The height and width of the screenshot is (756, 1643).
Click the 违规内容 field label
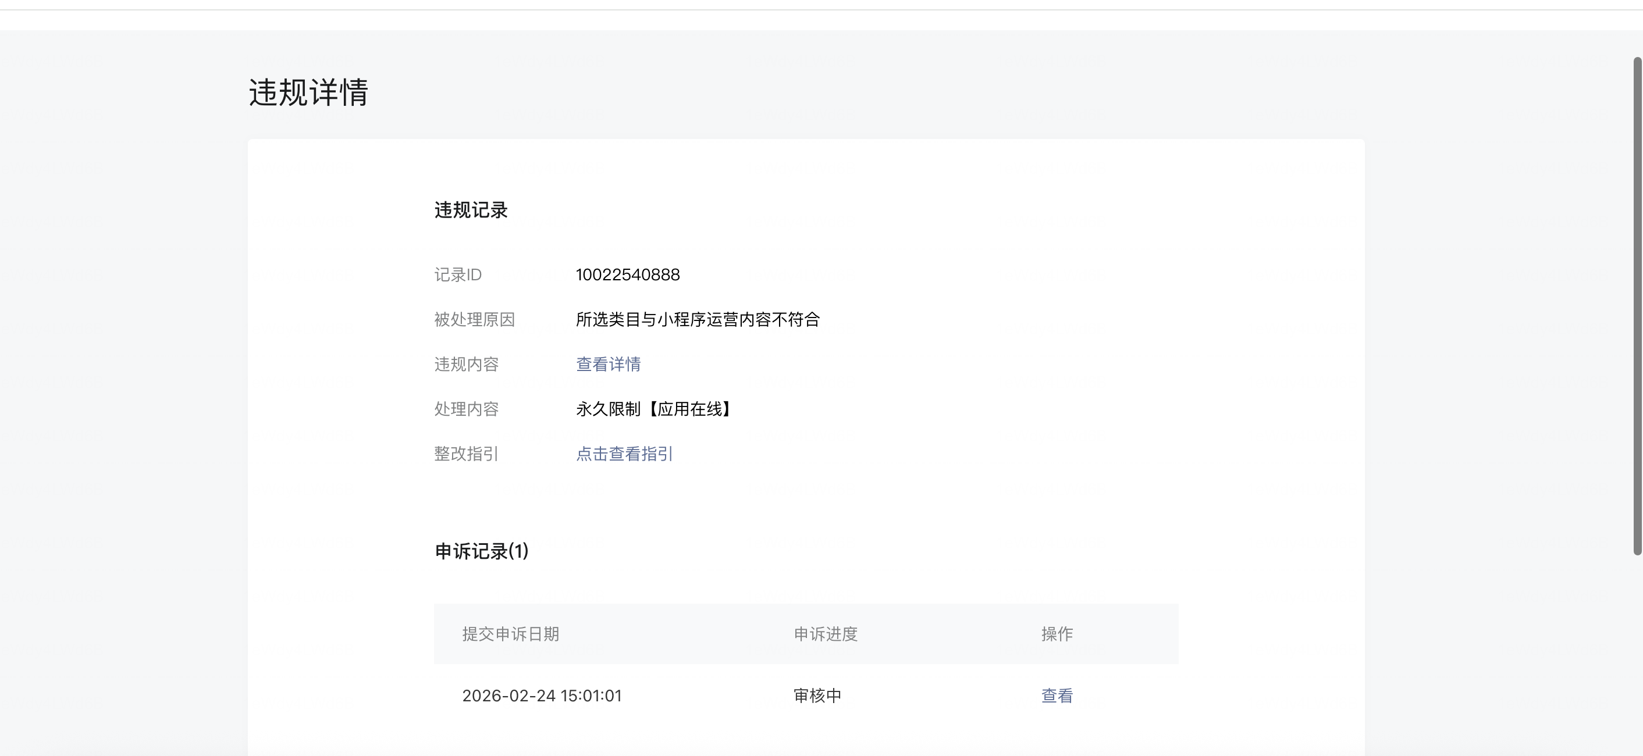point(466,364)
